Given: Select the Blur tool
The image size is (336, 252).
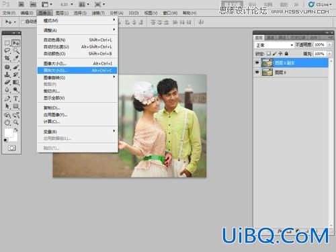Looking at the screenshot, I should (x=7, y=89).
